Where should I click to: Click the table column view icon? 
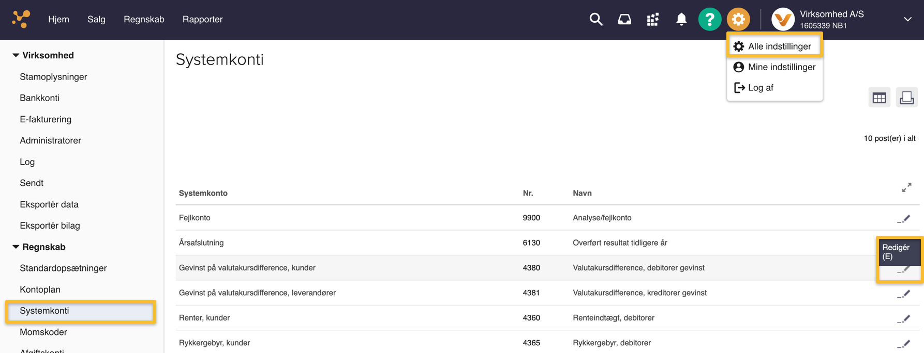tap(879, 98)
